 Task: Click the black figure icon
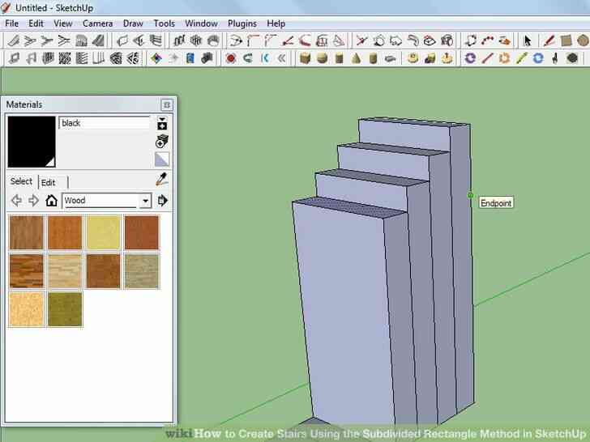(554, 58)
